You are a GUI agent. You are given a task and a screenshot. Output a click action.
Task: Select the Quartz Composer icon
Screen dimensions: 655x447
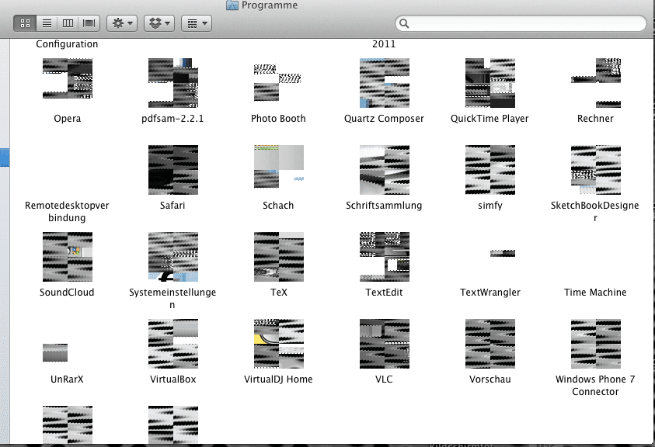[385, 83]
